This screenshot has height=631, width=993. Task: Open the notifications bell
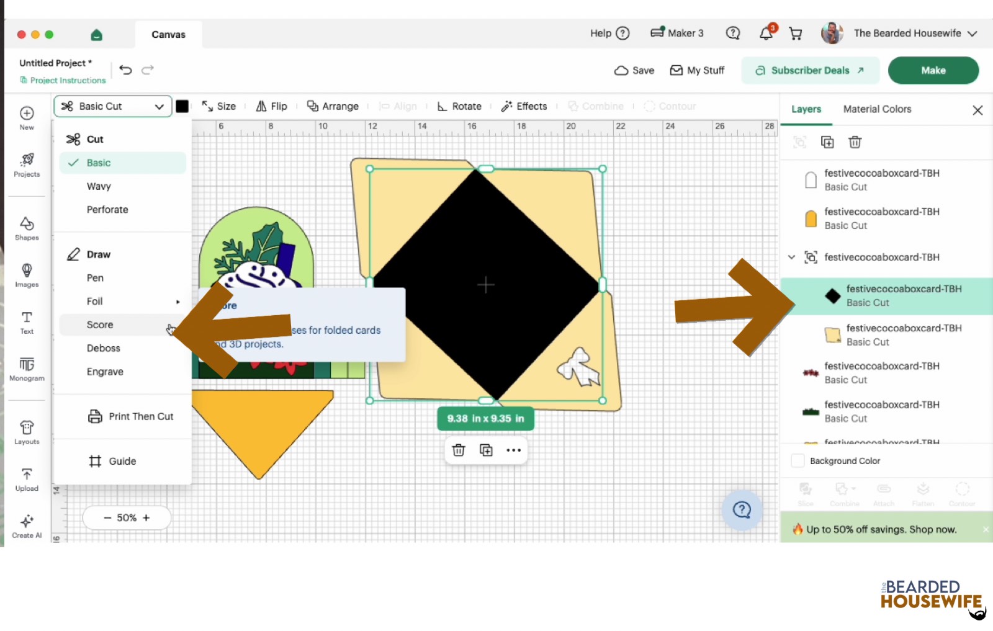tap(767, 33)
